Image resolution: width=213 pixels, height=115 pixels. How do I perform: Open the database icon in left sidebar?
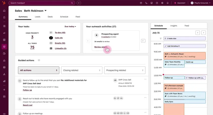4,67
